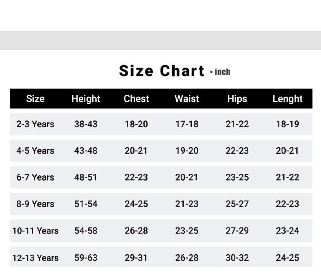321x275 pixels.
Task: Click height value 48-51 for 6-7 Years
Action: [86, 177]
